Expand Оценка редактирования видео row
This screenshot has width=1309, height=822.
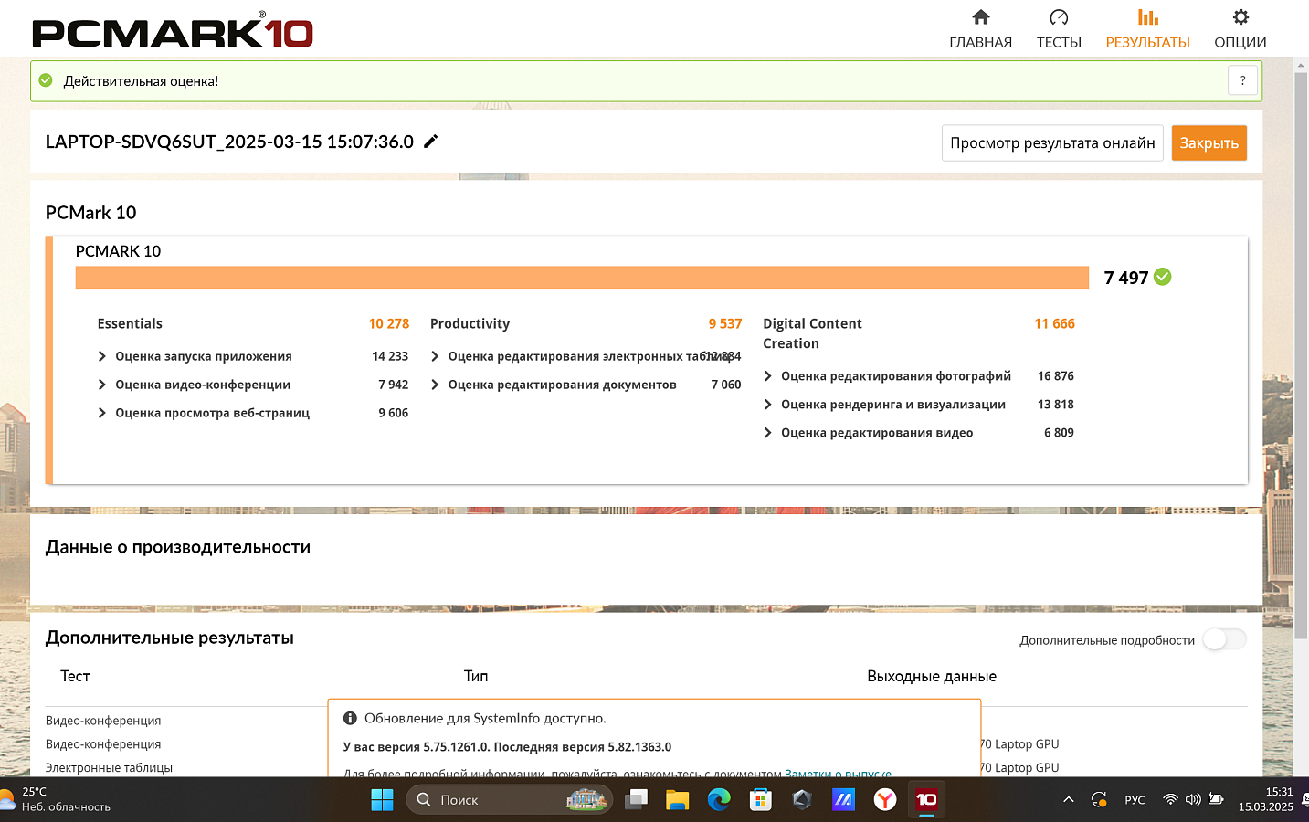click(768, 432)
